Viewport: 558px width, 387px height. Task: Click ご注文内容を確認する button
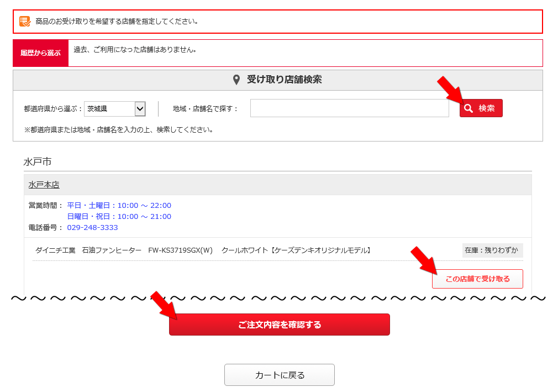280,325
